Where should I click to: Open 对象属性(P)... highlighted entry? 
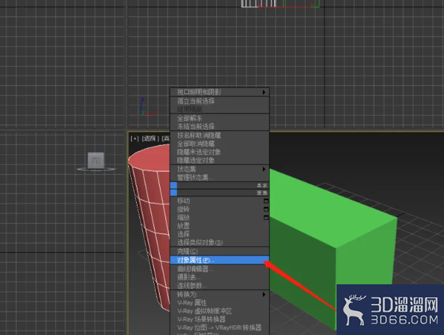point(219,260)
